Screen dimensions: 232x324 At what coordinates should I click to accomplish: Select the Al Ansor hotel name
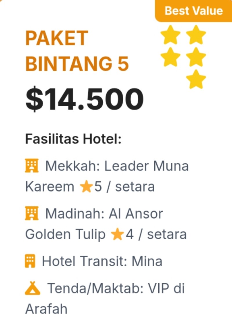136,214
